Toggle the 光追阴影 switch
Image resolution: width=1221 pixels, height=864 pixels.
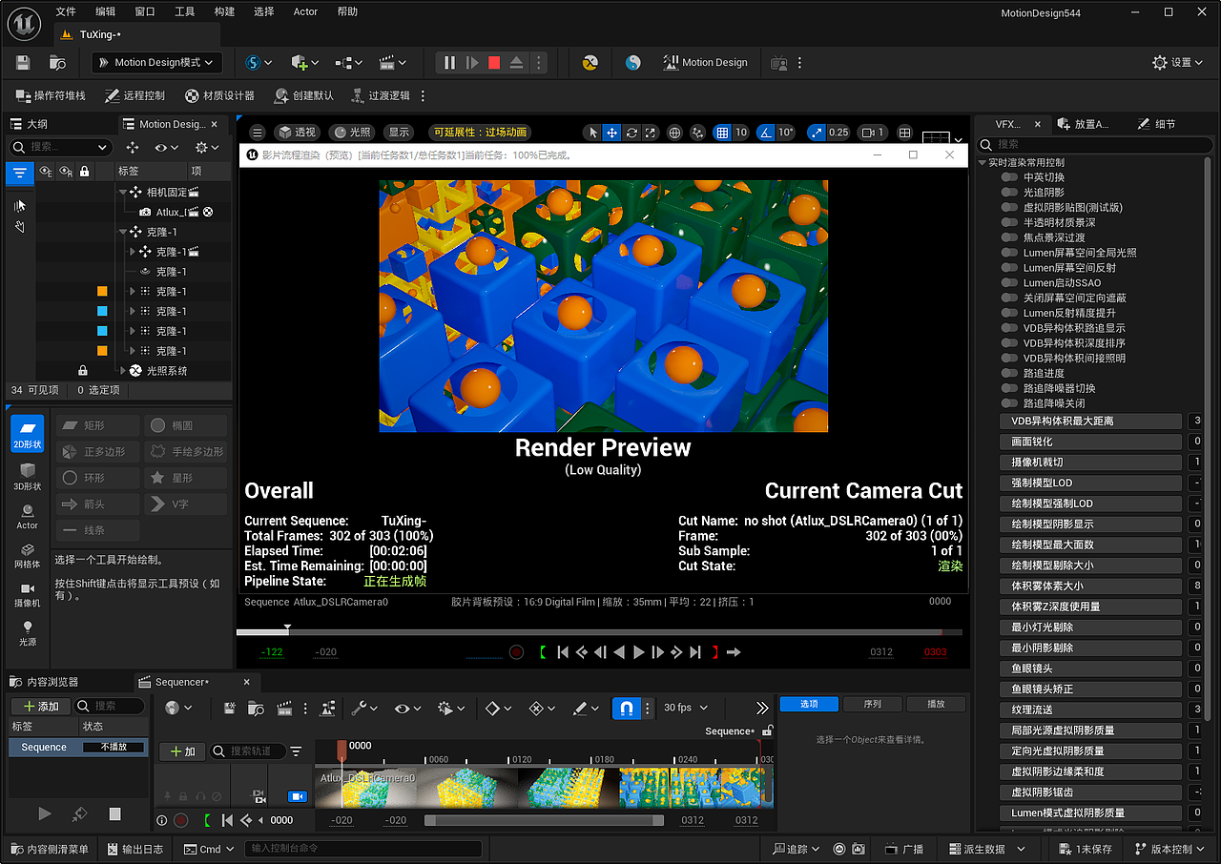1008,193
